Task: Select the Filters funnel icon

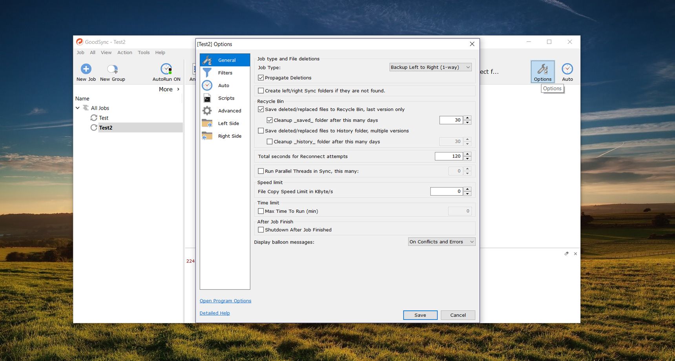Action: point(207,73)
